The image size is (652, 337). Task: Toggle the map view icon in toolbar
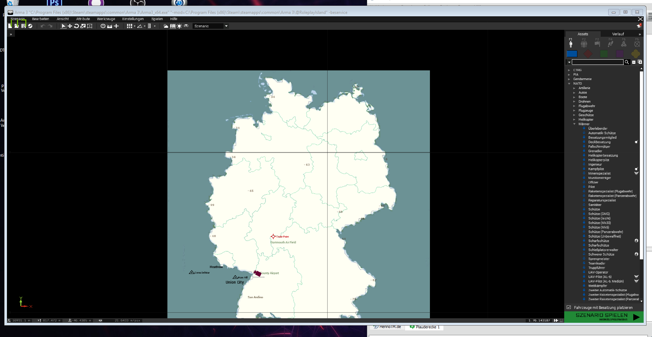(172, 26)
